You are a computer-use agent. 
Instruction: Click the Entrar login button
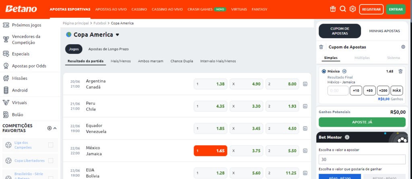(x=396, y=9)
